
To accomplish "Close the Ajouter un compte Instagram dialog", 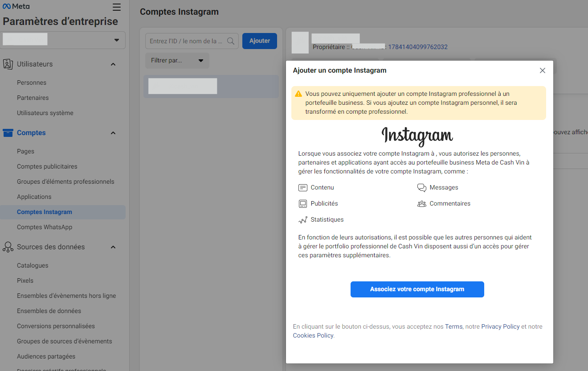I will 542,70.
